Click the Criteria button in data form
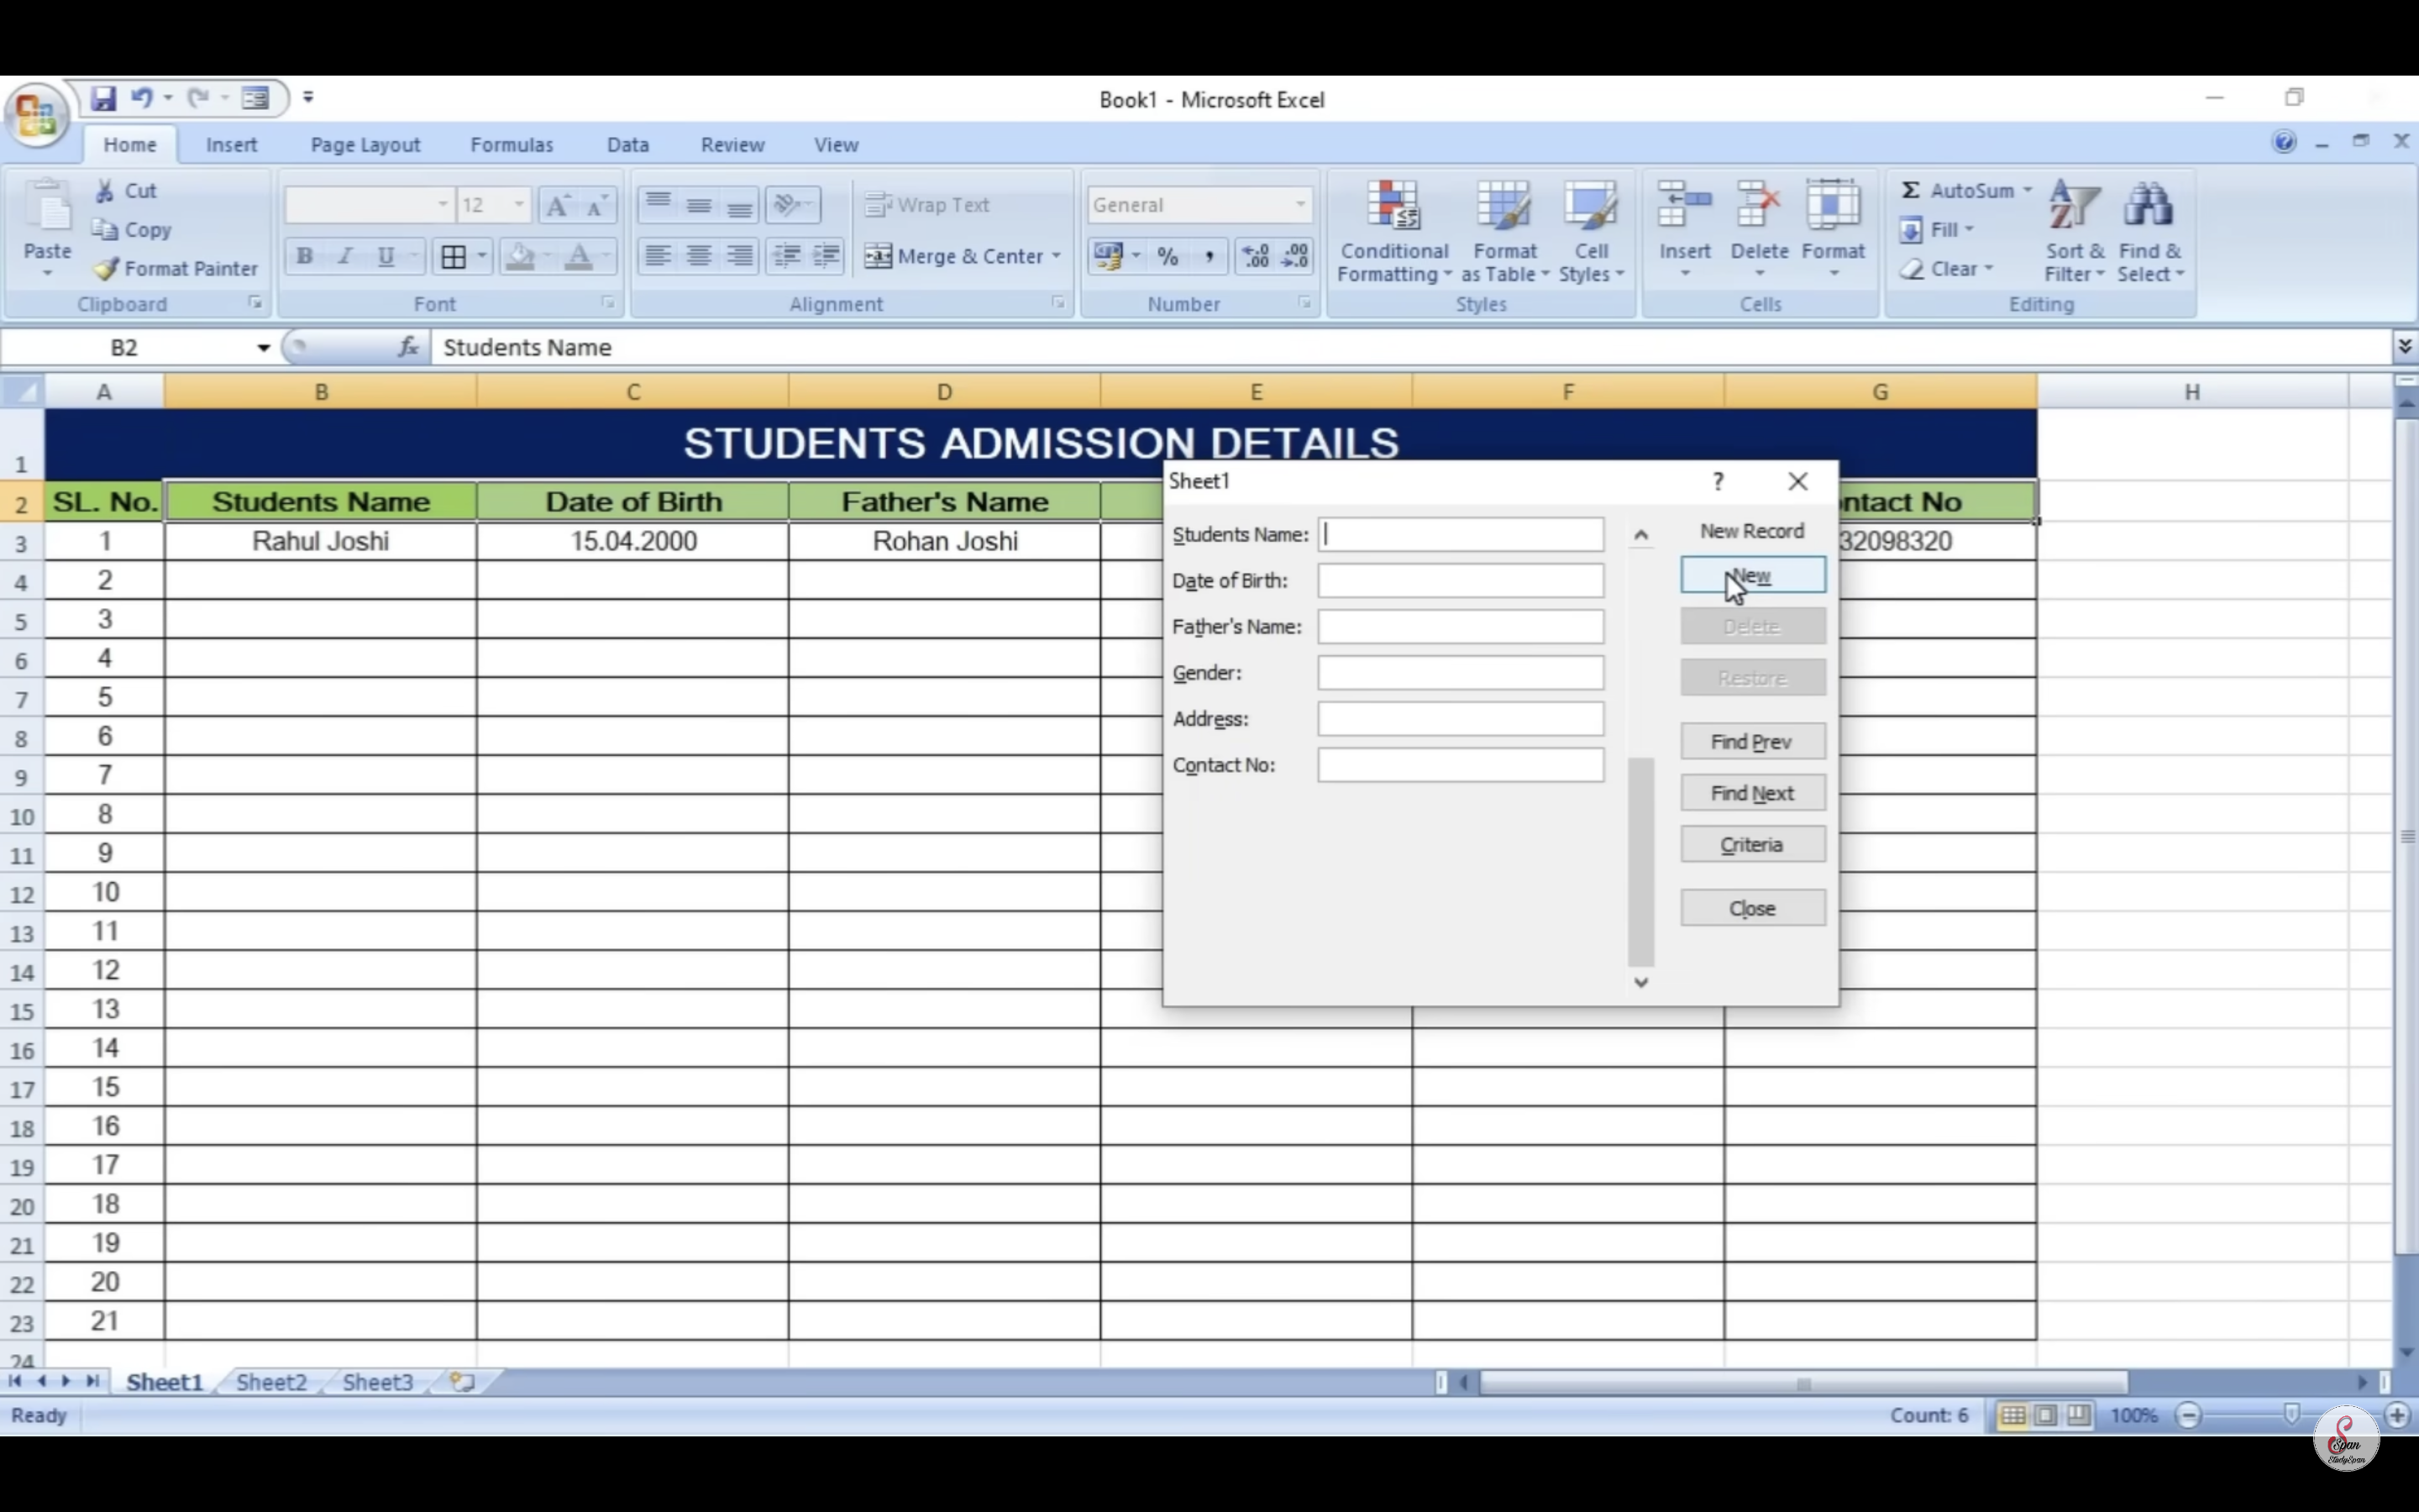The width and height of the screenshot is (2419, 1512). click(1751, 845)
